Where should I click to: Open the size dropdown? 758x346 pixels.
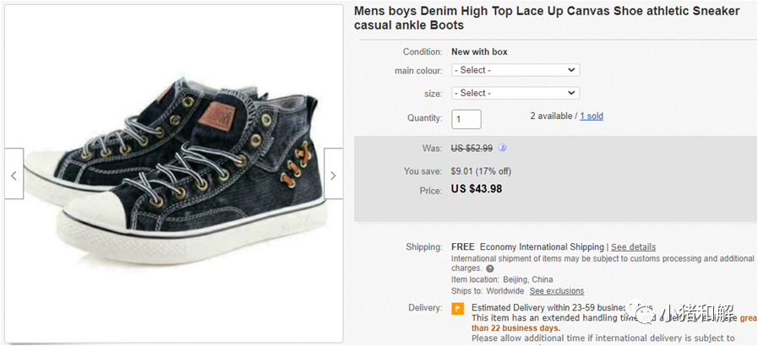point(515,93)
